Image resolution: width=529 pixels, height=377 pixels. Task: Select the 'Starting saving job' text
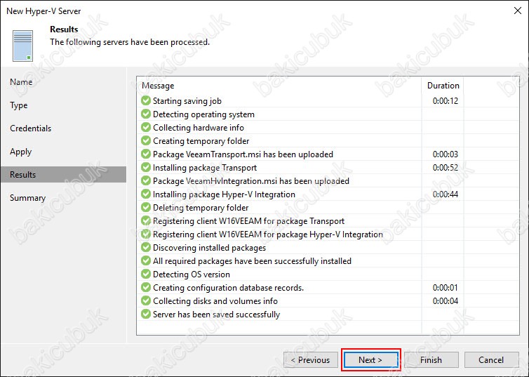point(187,101)
